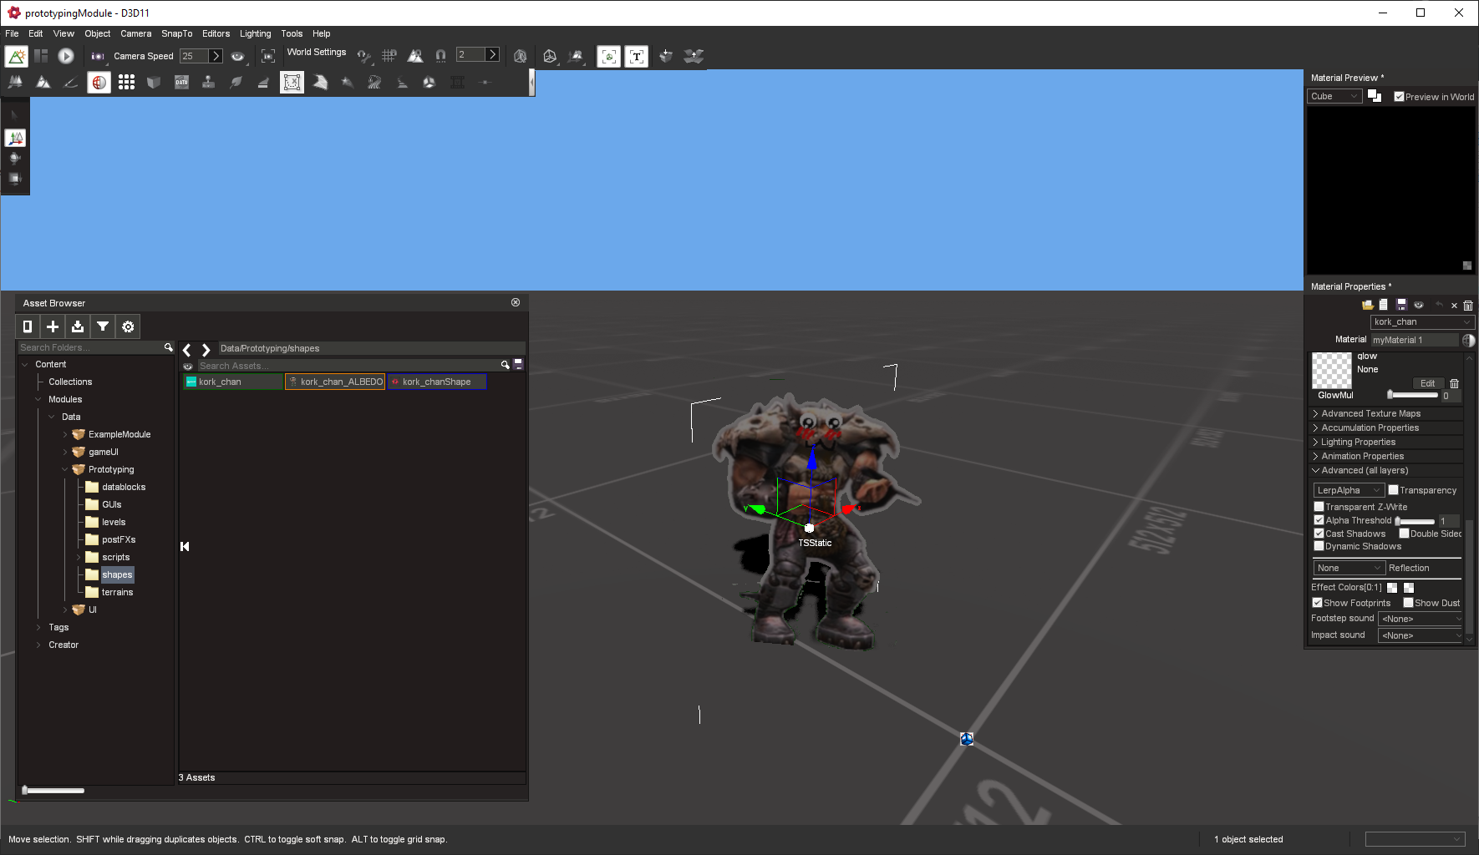The height and width of the screenshot is (855, 1479).
Task: Click the World Settings button
Action: [x=317, y=52]
